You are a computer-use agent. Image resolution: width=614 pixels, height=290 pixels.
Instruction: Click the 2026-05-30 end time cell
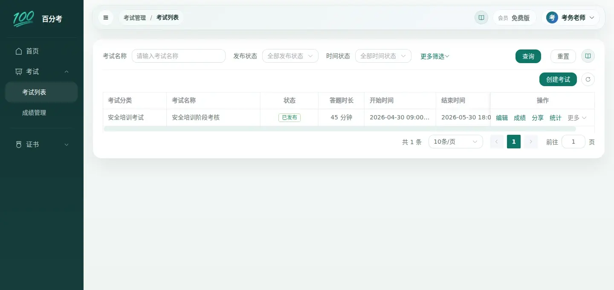click(463, 118)
